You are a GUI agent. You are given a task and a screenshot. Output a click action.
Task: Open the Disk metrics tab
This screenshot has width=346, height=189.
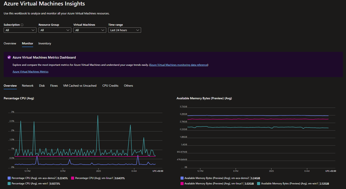[x=42, y=86]
